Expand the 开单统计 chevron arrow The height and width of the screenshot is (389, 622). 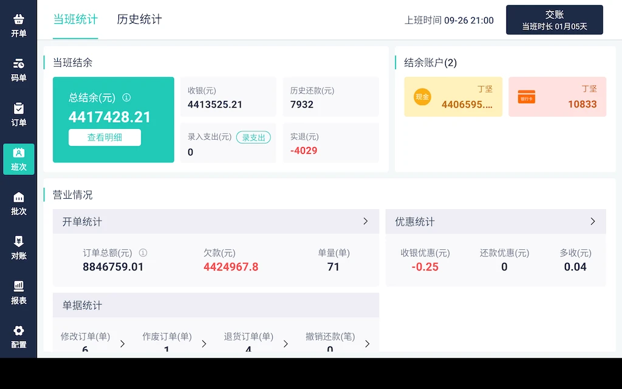366,221
